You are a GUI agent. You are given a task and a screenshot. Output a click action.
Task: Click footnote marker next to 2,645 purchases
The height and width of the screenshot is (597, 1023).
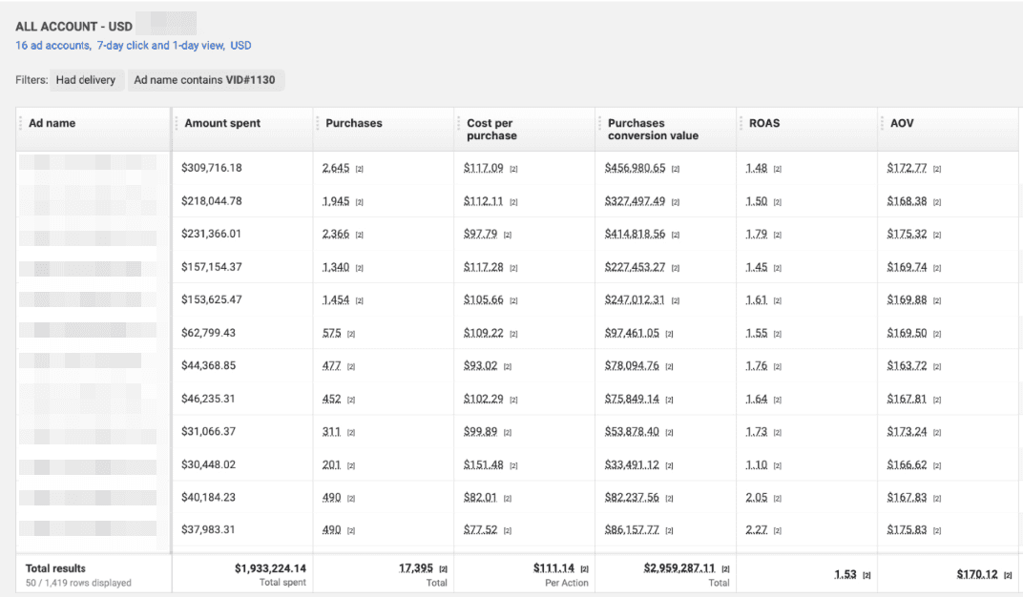click(359, 169)
